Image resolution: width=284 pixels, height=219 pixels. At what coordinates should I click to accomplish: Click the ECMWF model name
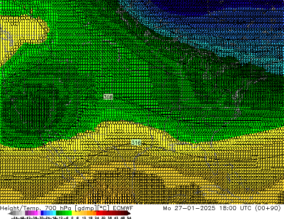123,208
